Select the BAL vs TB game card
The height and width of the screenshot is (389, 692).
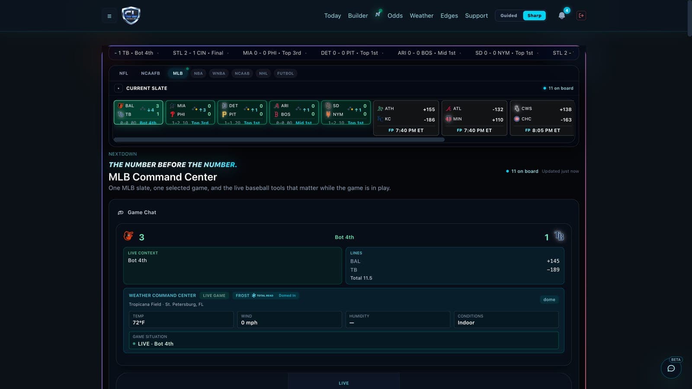[x=138, y=112]
